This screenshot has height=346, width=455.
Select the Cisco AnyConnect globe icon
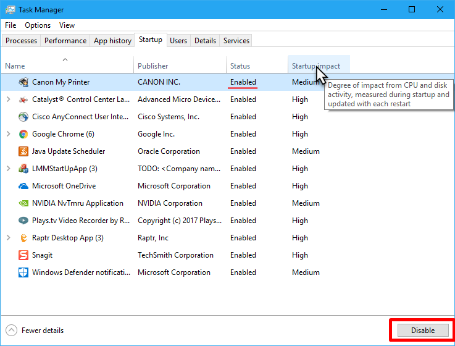[23, 117]
